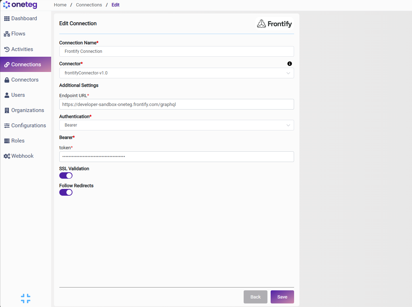The height and width of the screenshot is (307, 412).
Task: Click the Flows diagram icon in sidebar
Action: point(7,34)
